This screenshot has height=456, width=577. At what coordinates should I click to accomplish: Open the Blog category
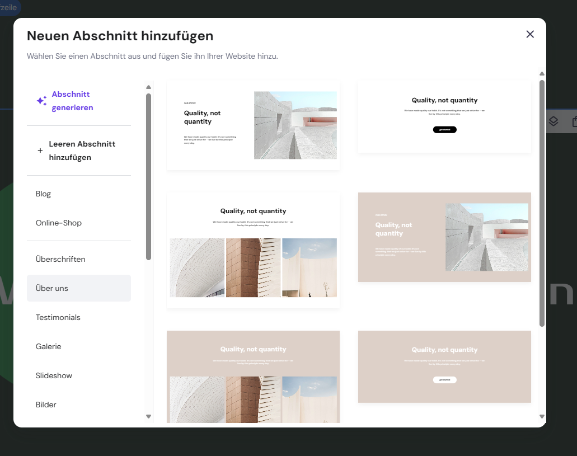(79, 194)
